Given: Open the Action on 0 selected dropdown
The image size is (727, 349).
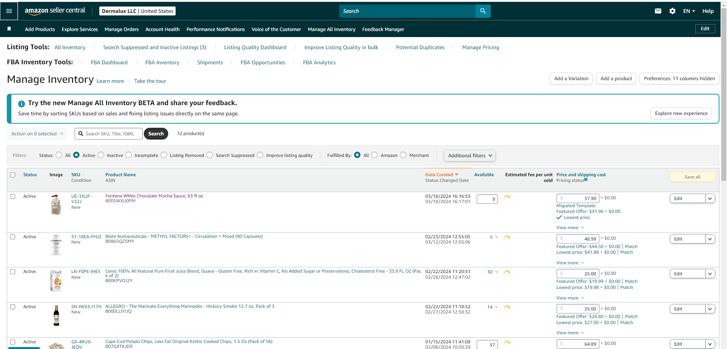Looking at the screenshot, I should (x=37, y=133).
